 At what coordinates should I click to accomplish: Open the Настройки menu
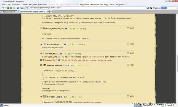click(x=120, y=5)
